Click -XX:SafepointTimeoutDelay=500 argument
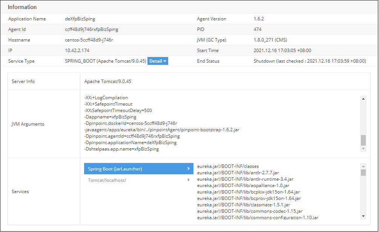The image size is (379, 232). (x=118, y=111)
